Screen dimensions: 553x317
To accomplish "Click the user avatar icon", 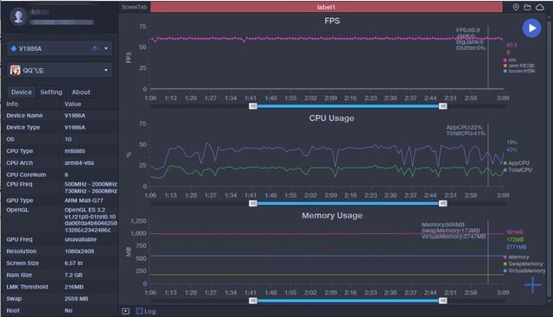I will (19, 16).
